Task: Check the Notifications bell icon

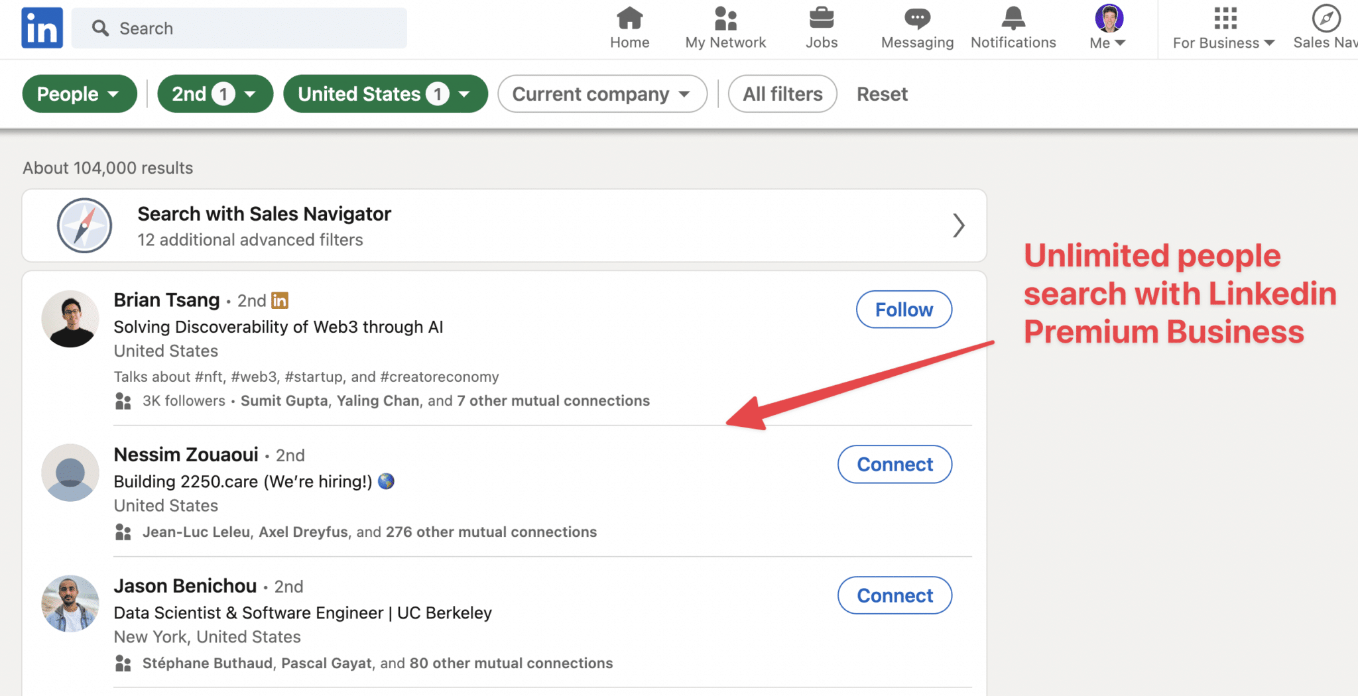Action: (x=1013, y=19)
